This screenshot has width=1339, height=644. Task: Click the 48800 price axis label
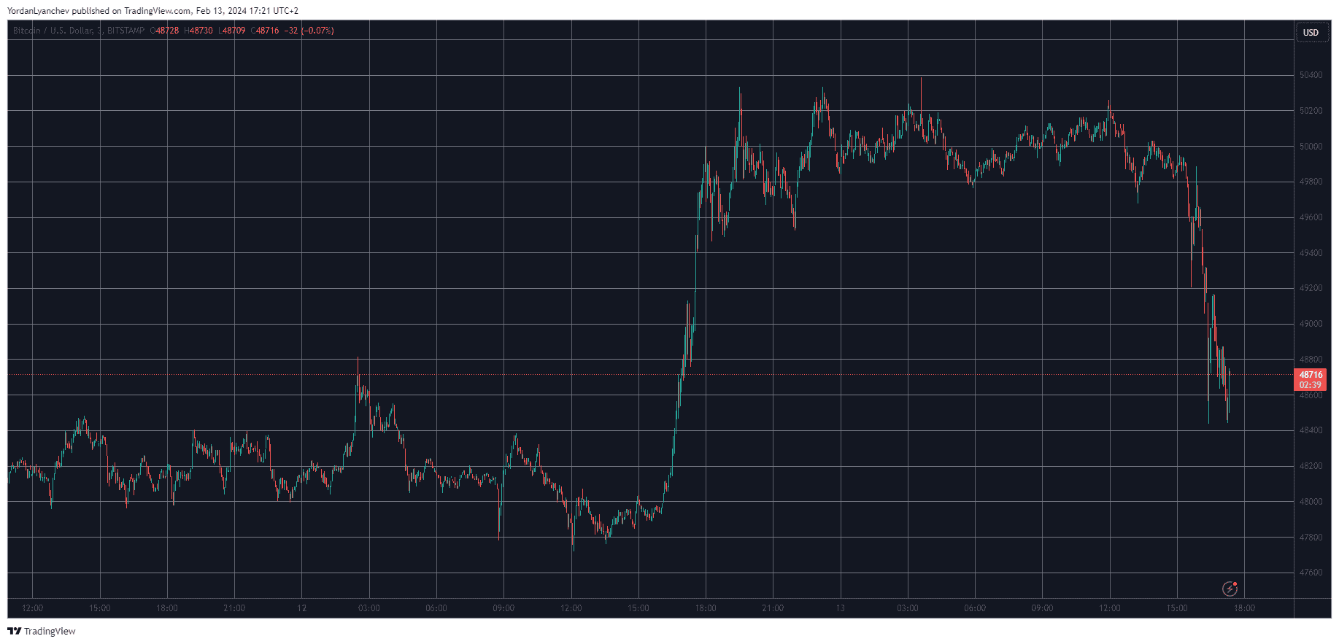[1311, 360]
